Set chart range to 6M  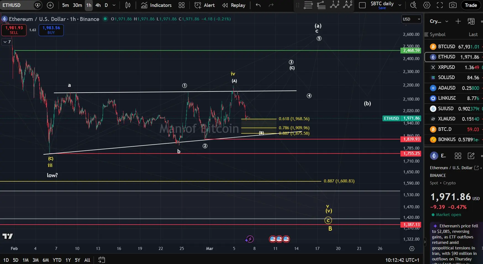(46, 260)
